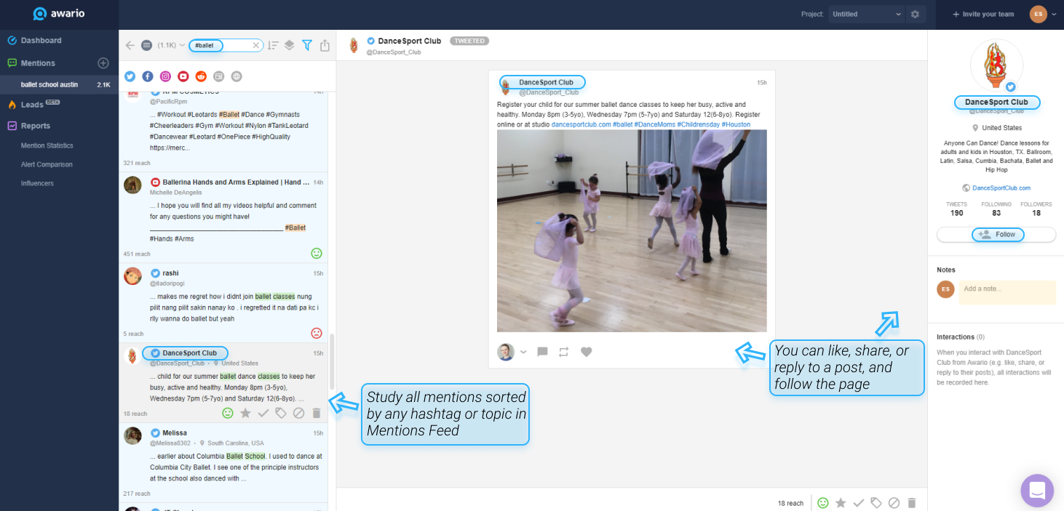This screenshot has width=1064, height=511.
Task: Click the #DanceMoms hashtag in the tweet
Action: pyautogui.click(x=654, y=125)
